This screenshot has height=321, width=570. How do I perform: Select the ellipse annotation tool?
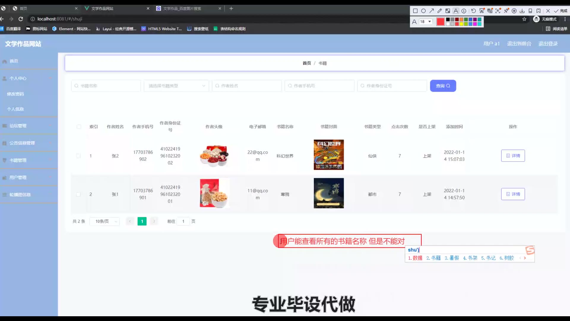click(x=423, y=11)
